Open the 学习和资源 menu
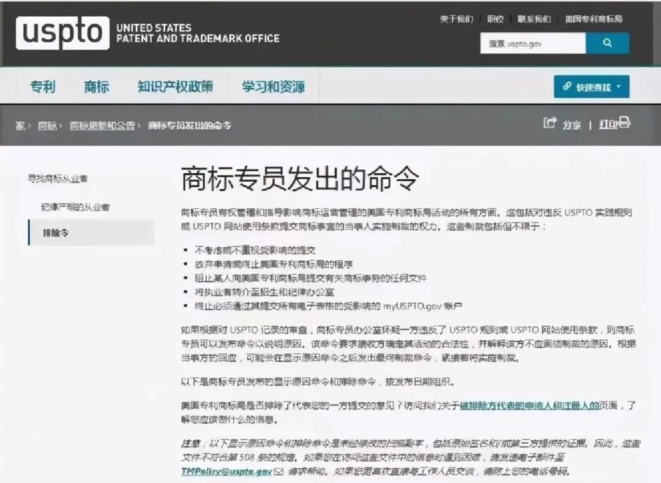This screenshot has width=661, height=483. [x=273, y=86]
